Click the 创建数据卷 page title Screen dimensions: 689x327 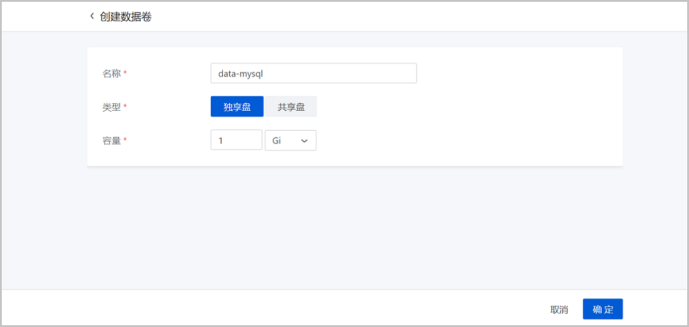[x=126, y=17]
